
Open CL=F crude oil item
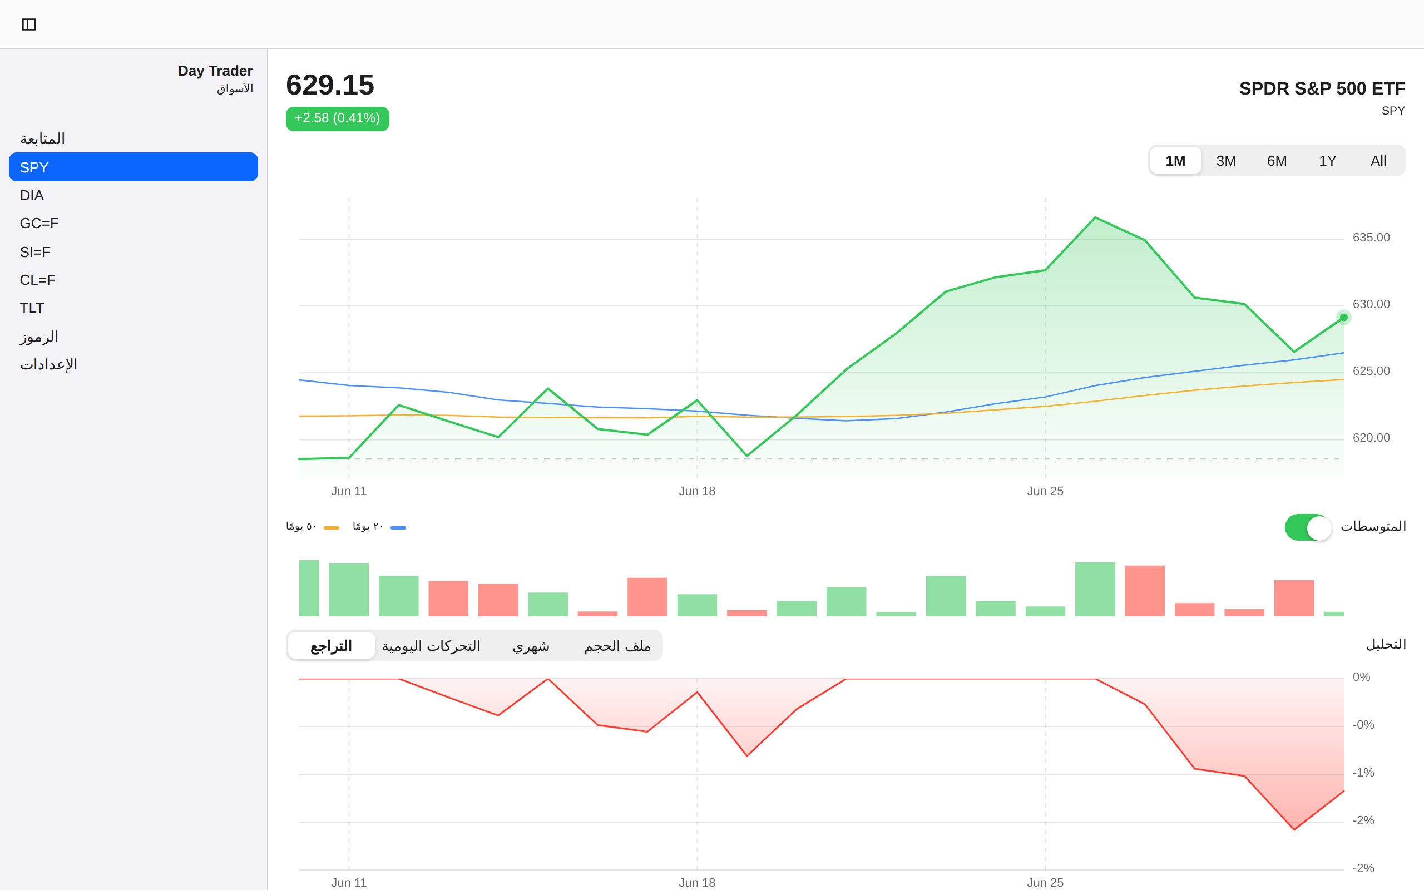click(133, 280)
